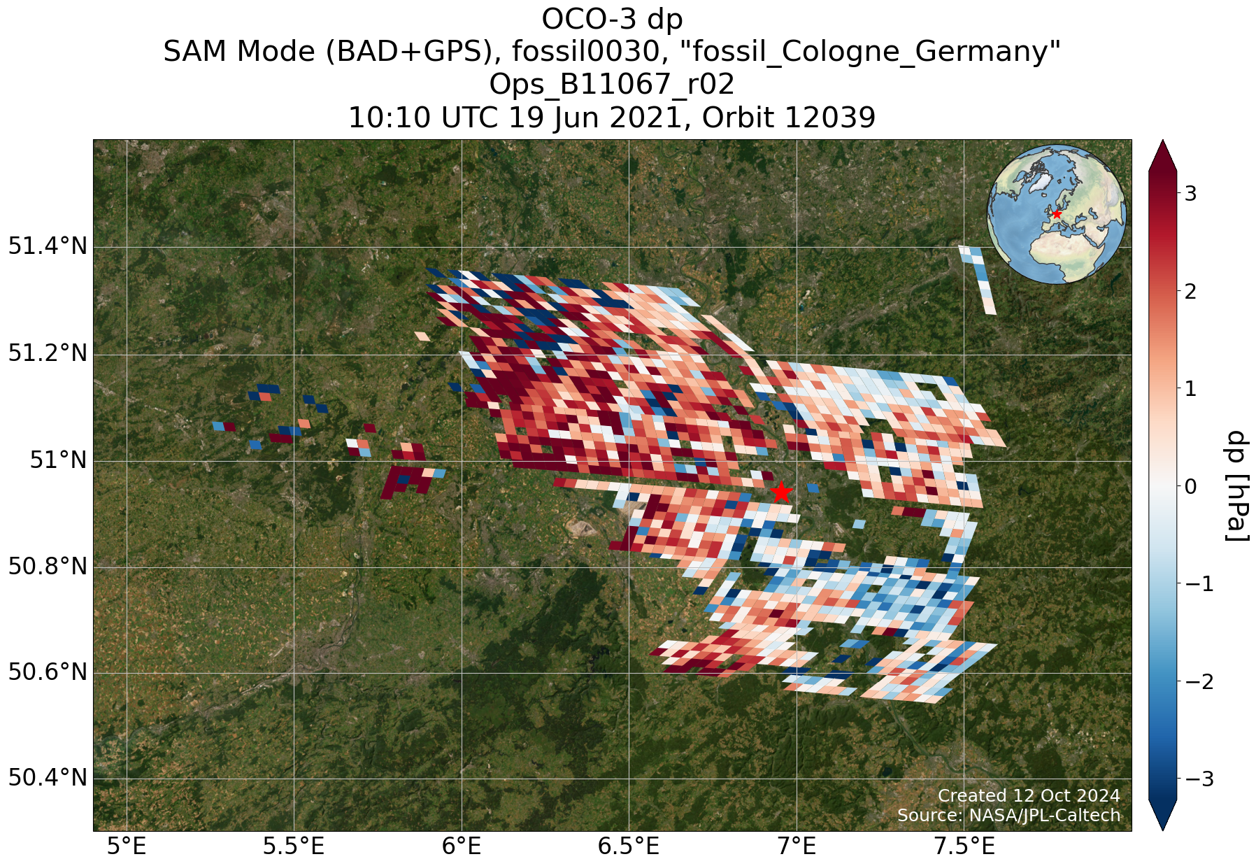
Task: Click the '6°E' longitude label
Action: click(462, 848)
